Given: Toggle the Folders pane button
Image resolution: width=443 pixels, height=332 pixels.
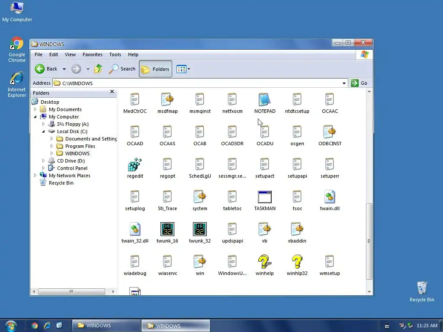Looking at the screenshot, I should coord(155,69).
